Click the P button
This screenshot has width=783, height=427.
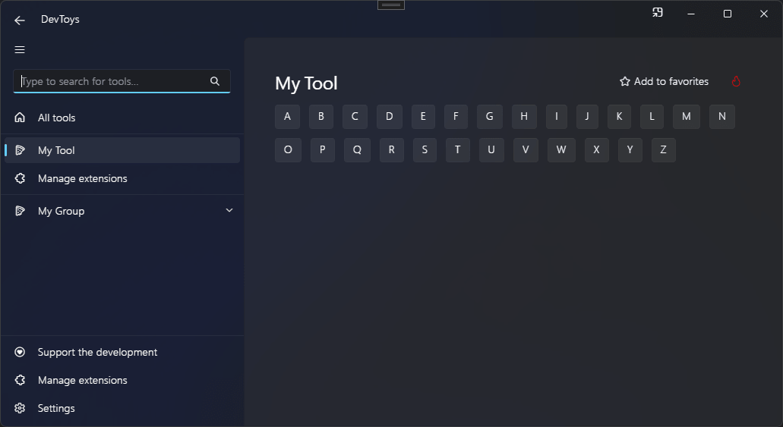(323, 150)
